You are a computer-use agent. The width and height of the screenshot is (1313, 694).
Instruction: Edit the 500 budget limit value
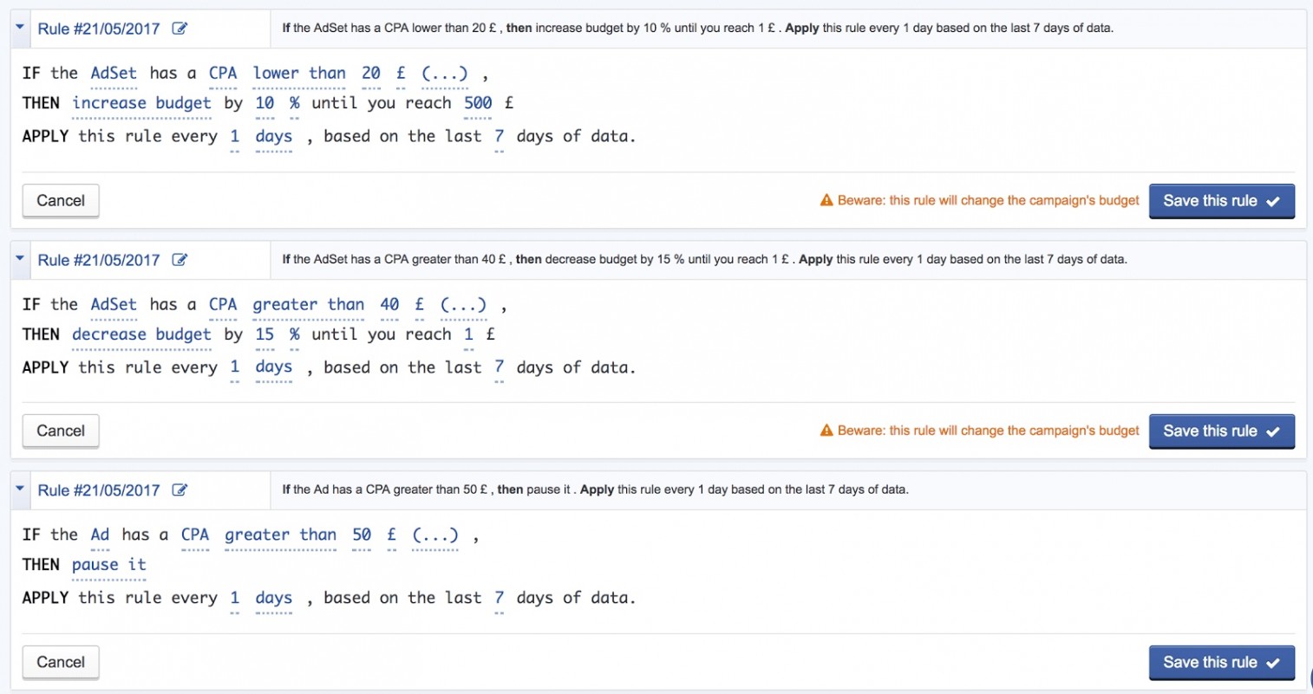pyautogui.click(x=478, y=104)
